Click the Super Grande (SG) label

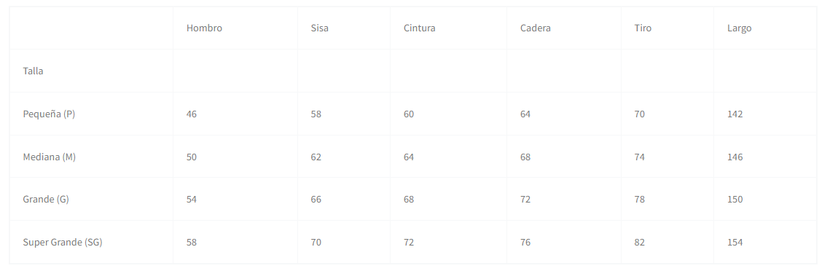[x=63, y=242]
